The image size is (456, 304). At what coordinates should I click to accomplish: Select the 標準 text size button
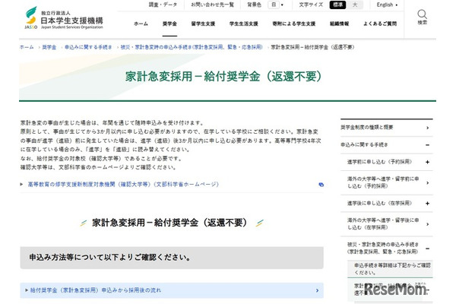point(337,5)
